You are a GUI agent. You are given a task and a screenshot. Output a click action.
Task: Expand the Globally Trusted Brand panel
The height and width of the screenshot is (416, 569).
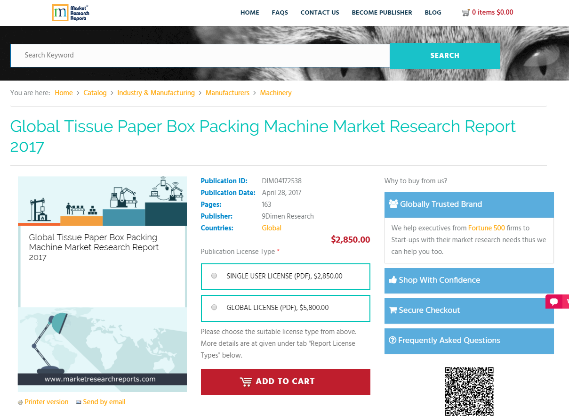469,204
